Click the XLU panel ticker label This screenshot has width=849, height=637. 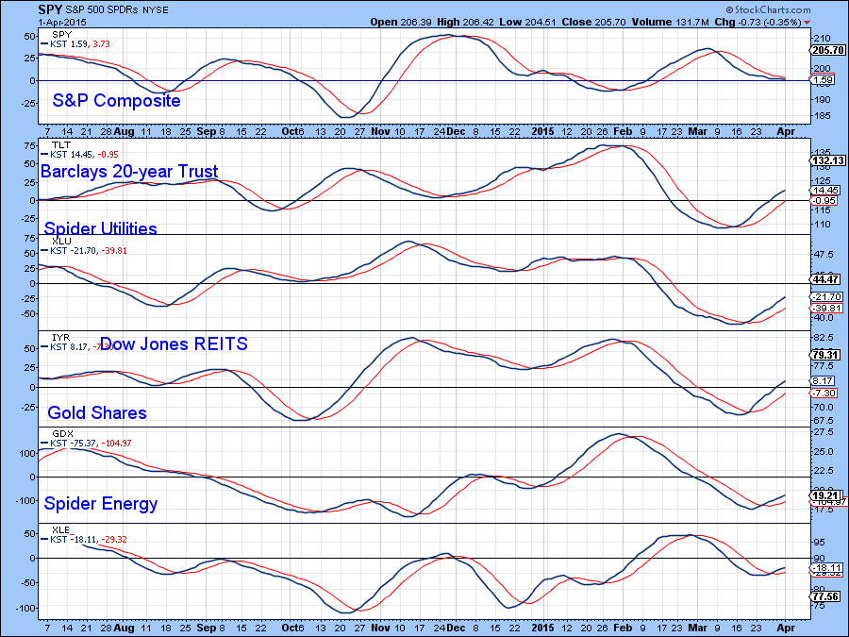61,242
